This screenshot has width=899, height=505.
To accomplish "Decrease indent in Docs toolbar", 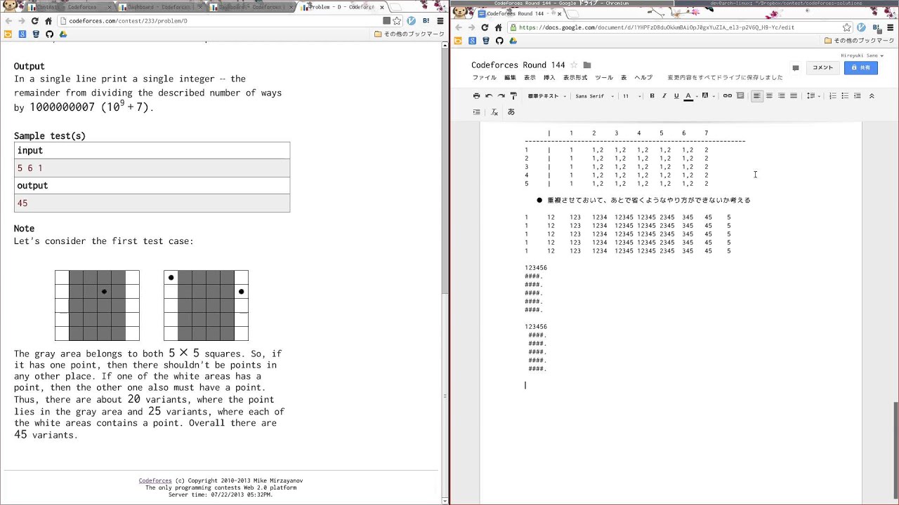I will 858,96.
